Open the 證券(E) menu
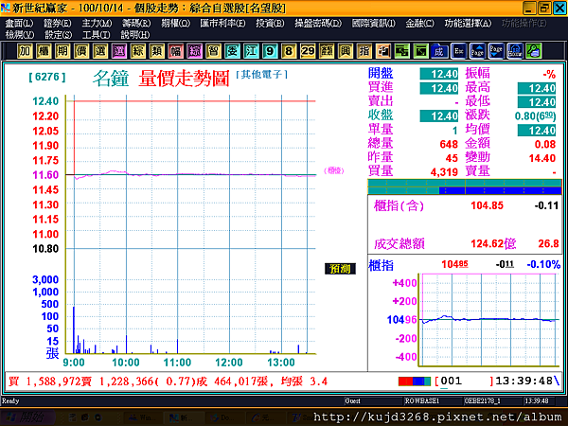 pyautogui.click(x=58, y=24)
